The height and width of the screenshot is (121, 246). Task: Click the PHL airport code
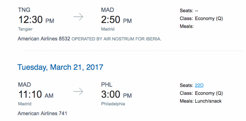tap(106, 85)
